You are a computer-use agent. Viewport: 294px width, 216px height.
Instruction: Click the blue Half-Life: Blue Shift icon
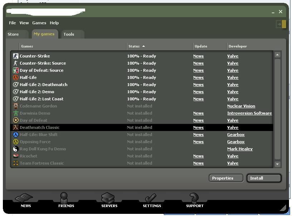coord(16,135)
